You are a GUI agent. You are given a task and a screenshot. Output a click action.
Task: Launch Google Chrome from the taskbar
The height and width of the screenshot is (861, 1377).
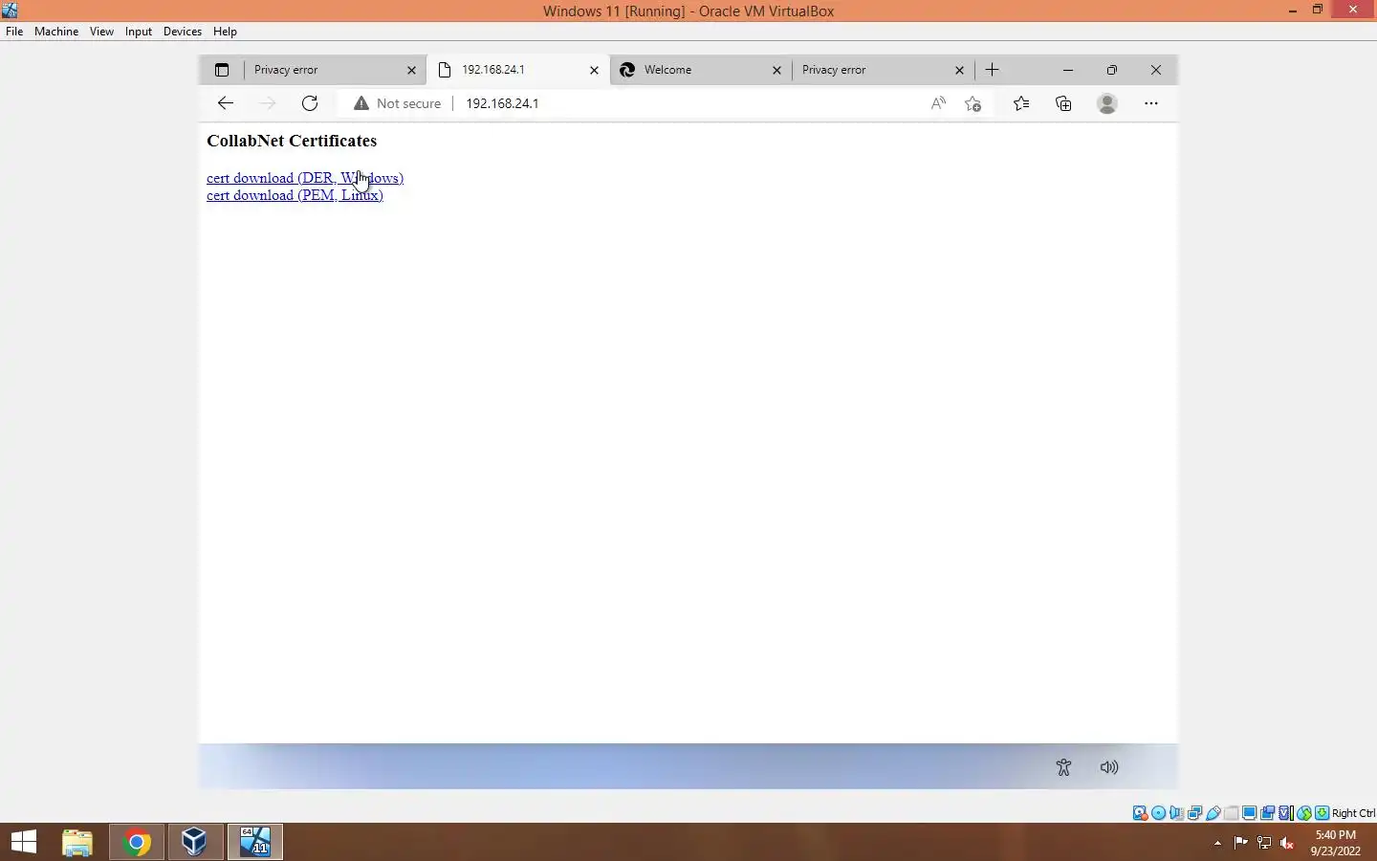[137, 842]
